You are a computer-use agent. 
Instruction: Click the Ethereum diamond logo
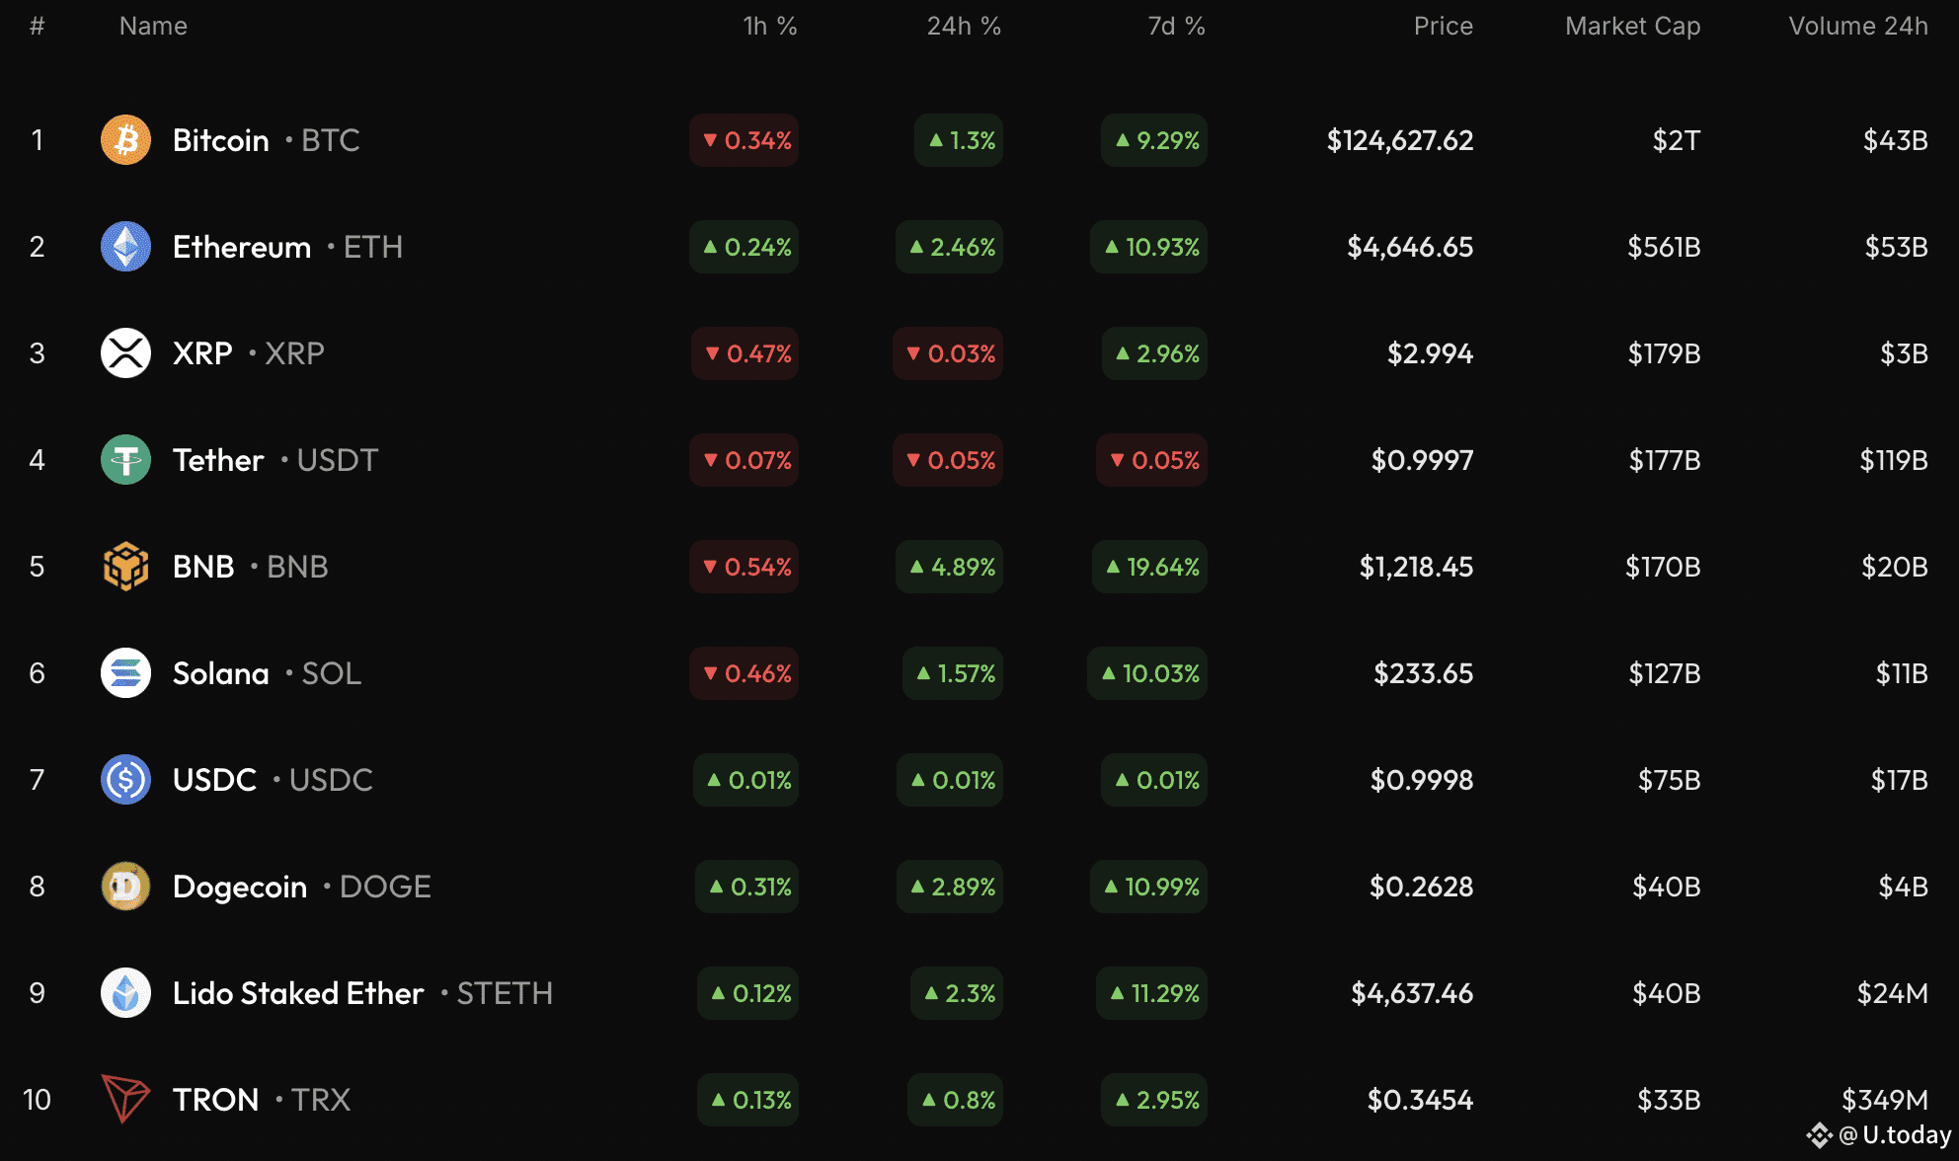tap(125, 247)
